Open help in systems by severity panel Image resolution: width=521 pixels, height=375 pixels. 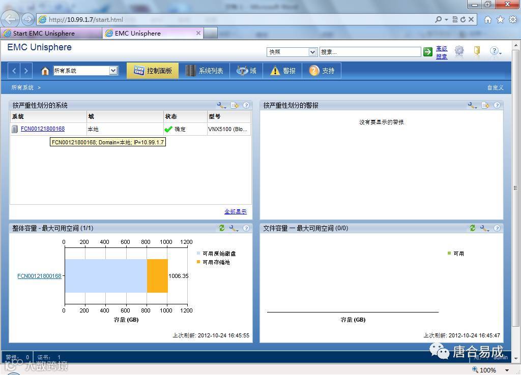(246, 106)
